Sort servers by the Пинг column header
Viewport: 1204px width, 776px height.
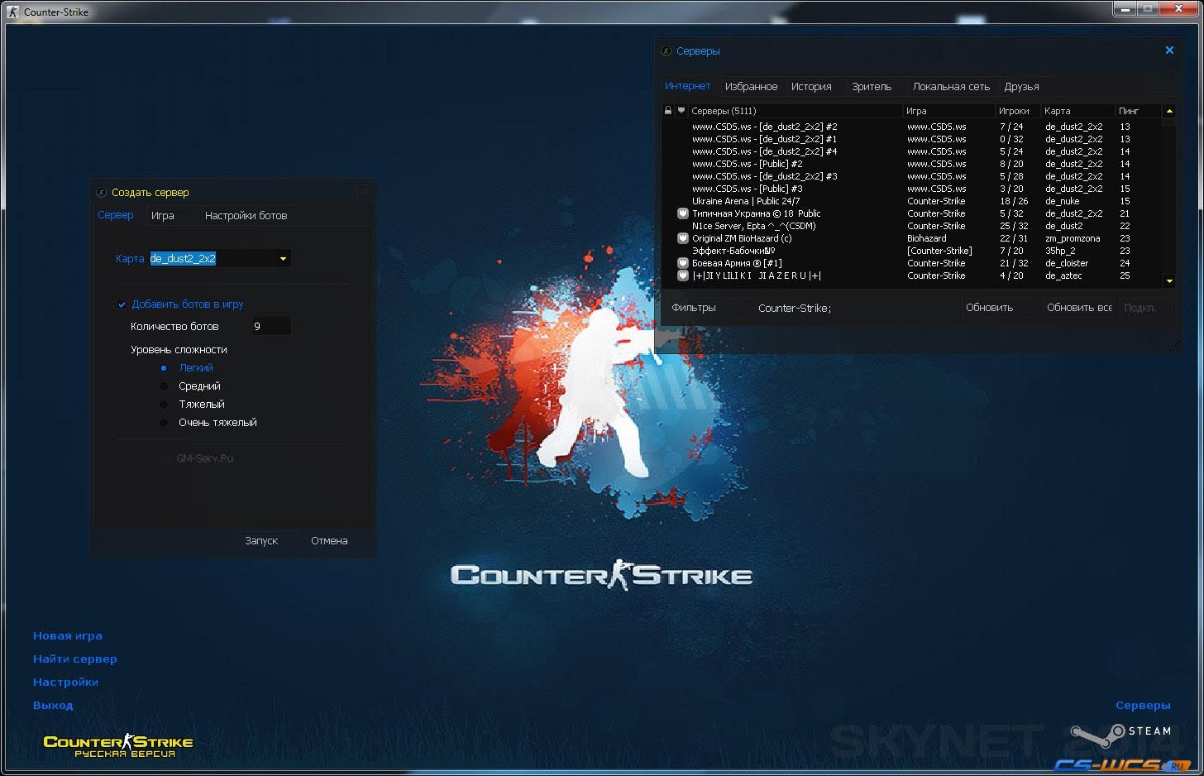point(1138,111)
